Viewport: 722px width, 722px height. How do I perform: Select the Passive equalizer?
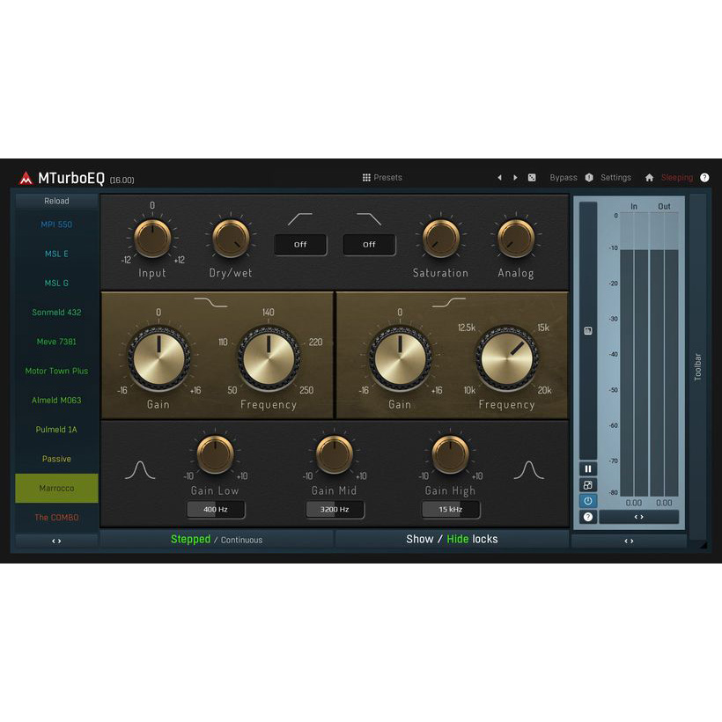[x=56, y=459]
